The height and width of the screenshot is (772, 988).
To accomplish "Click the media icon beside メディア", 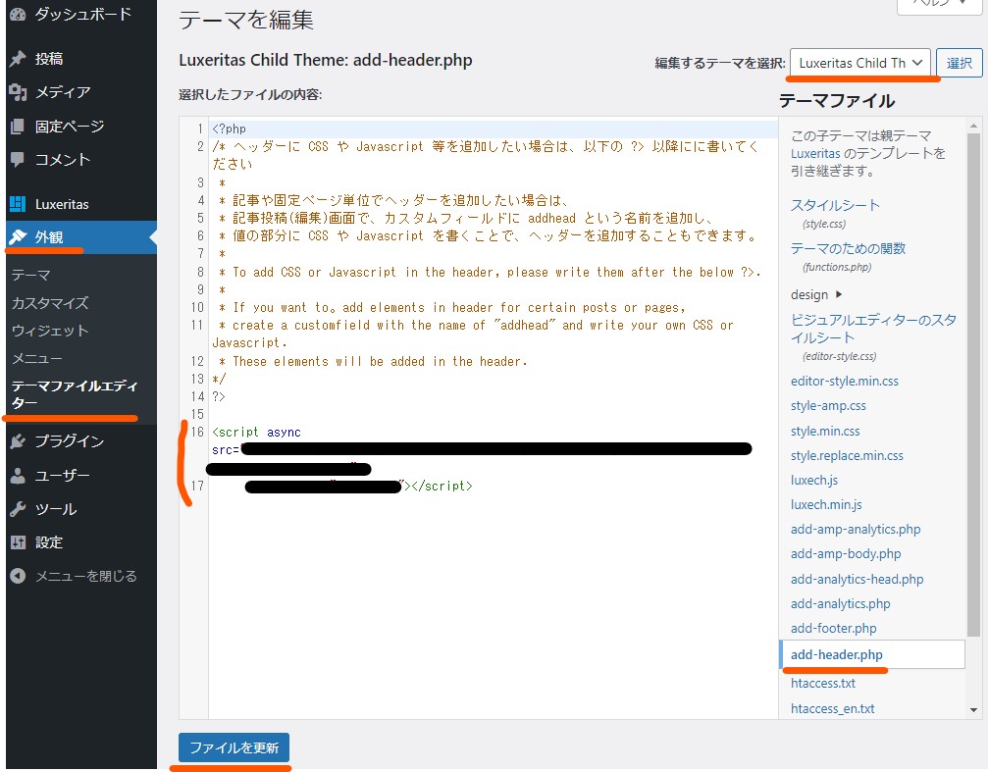I will click(18, 92).
